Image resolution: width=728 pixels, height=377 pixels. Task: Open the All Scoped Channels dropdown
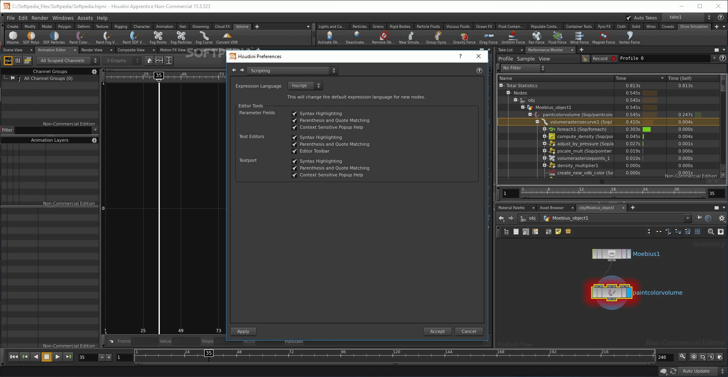pyautogui.click(x=67, y=61)
